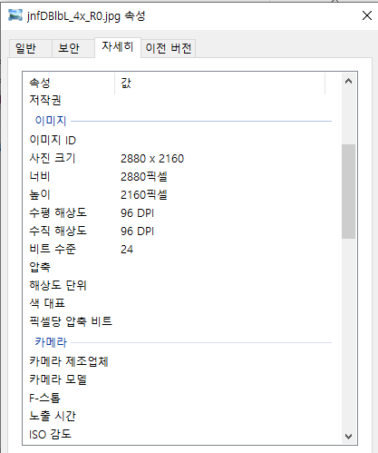Select the 압축 property row

(x=40, y=267)
